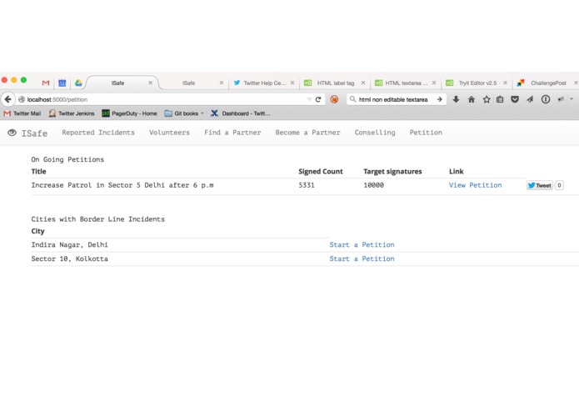579x412 pixels.
Task: Open the Git books bookmark folder dropdown
Action: 184,113
